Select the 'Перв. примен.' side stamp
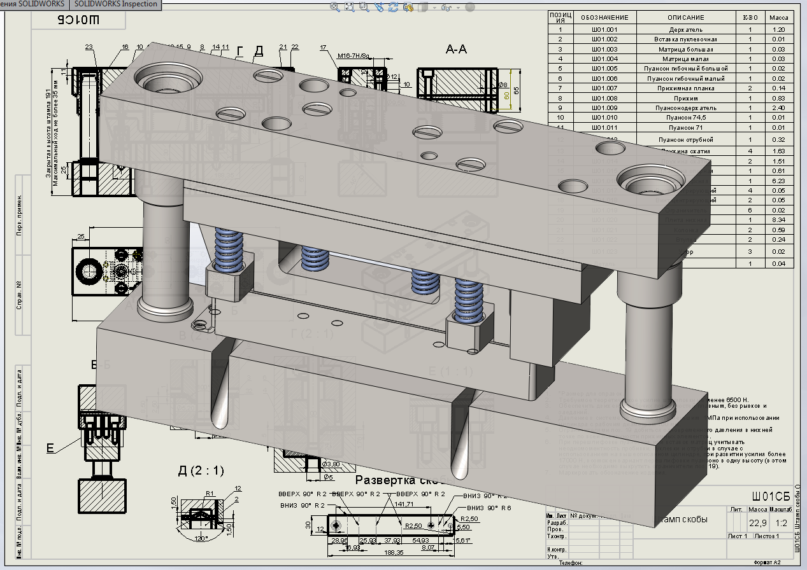This screenshot has width=807, height=570. (x=20, y=215)
